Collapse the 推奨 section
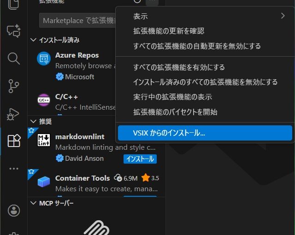The width and height of the screenshot is (295, 235). (33, 122)
